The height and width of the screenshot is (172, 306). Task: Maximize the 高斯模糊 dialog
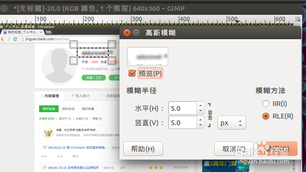(136, 32)
